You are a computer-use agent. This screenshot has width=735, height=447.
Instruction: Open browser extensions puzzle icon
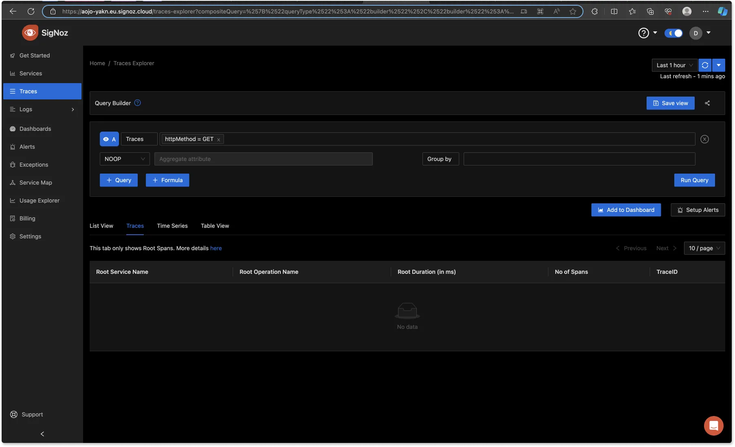point(594,11)
